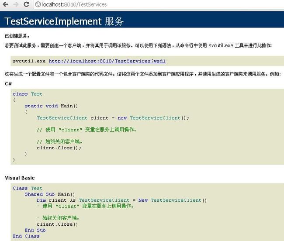This screenshot has height=241, width=284.
Task: Click the C# comment // 使用 "client" 变量在服务上调用操作。
Action: click(x=87, y=130)
